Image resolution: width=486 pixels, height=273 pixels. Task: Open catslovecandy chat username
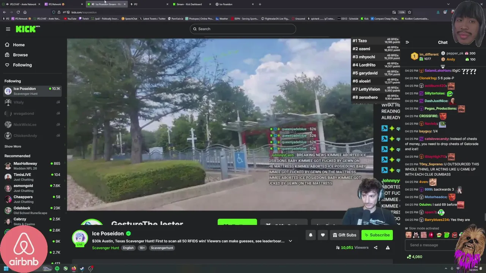point(437,139)
